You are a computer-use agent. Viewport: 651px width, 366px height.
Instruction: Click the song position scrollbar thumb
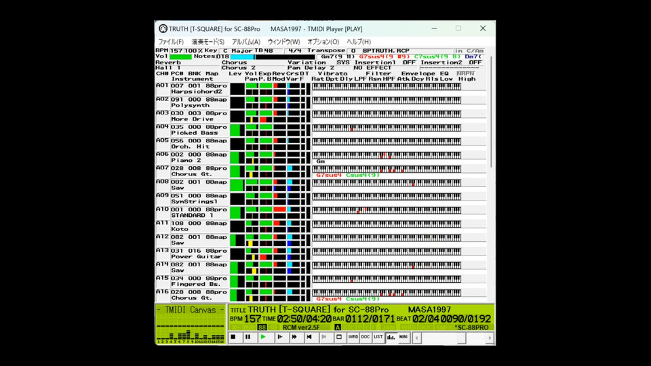pos(461,338)
